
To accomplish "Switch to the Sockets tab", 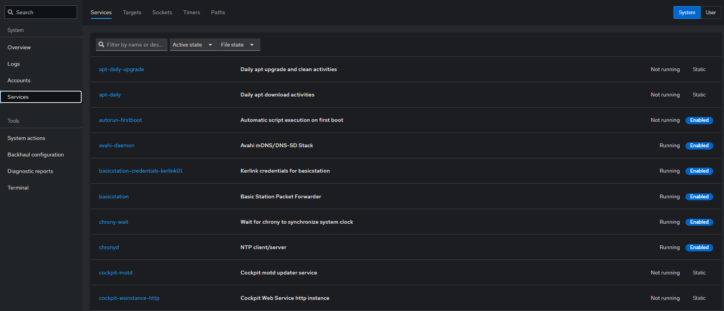I will [162, 12].
